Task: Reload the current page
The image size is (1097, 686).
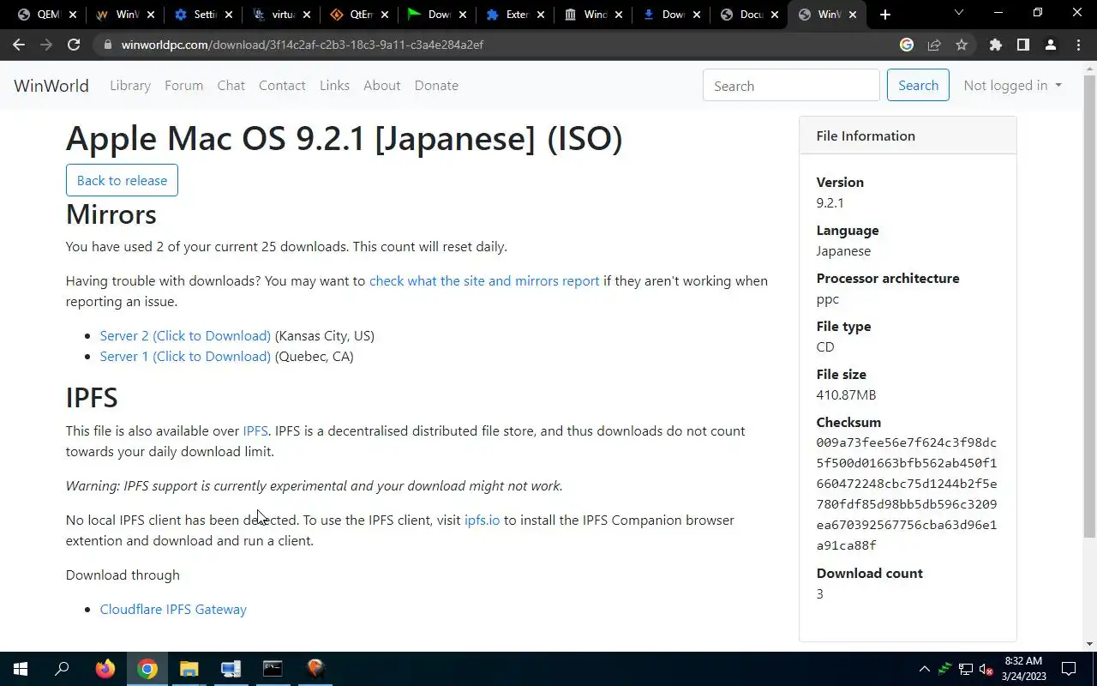Action: pos(74,45)
